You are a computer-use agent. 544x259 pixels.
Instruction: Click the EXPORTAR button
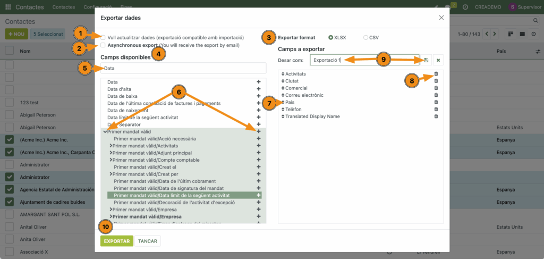click(x=116, y=241)
